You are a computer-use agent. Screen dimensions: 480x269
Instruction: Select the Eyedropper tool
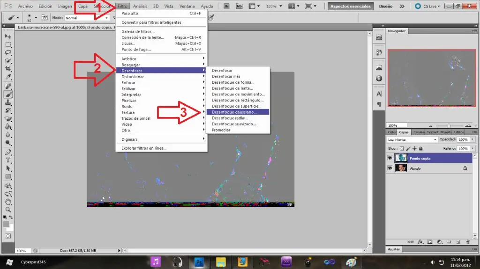(8, 76)
